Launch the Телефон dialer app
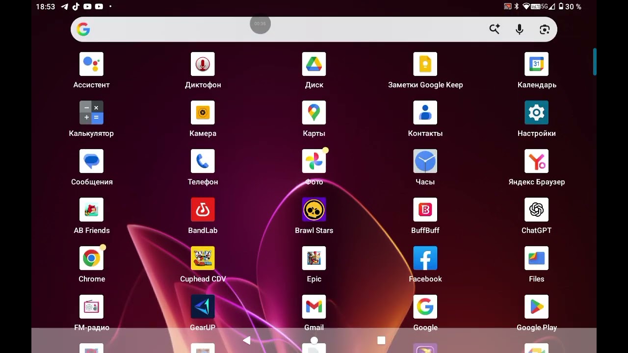Image resolution: width=628 pixels, height=353 pixels. point(203,161)
